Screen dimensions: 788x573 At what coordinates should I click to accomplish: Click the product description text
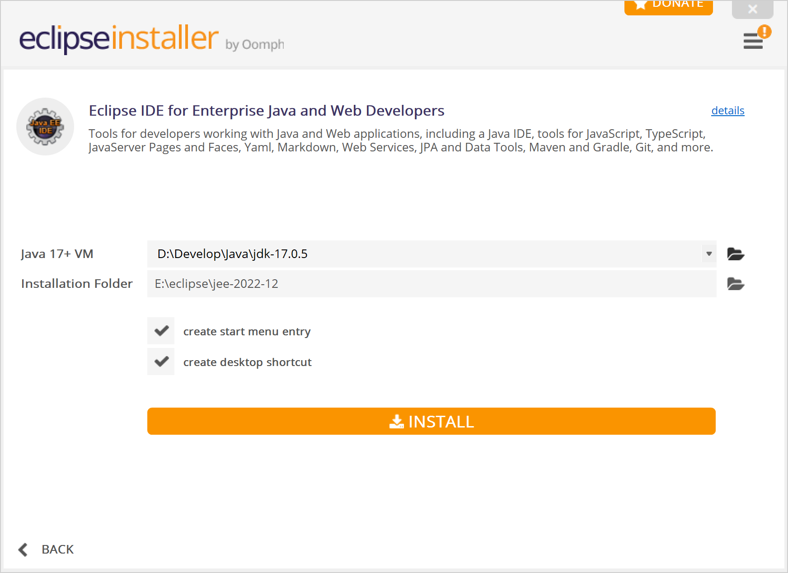[x=401, y=141]
